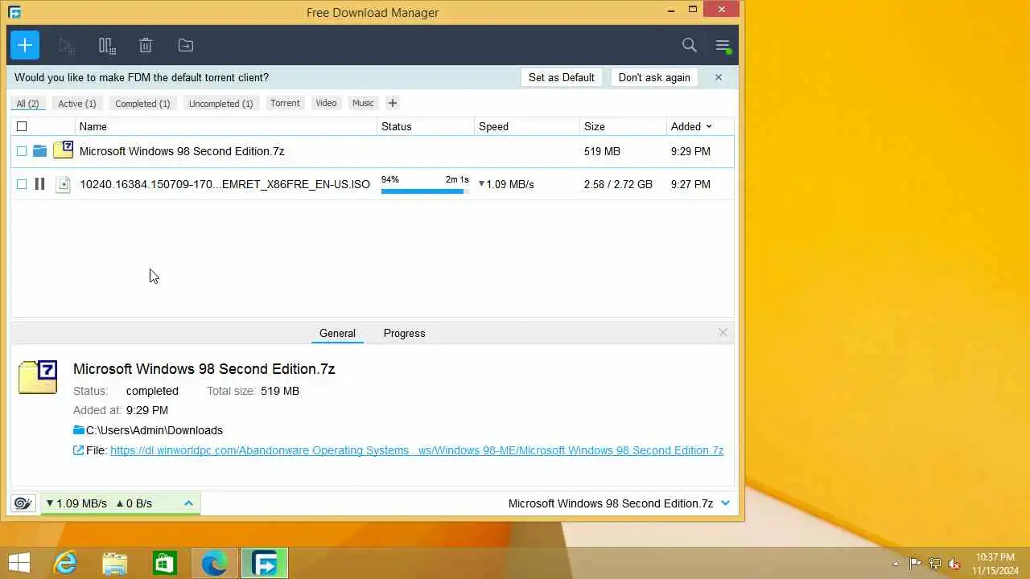The height and width of the screenshot is (579, 1030).
Task: Open Windows Start button on taskbar
Action: [19, 563]
